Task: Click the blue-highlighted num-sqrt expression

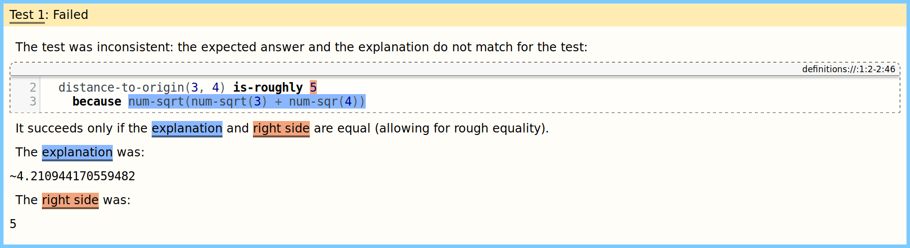Action: coord(246,102)
